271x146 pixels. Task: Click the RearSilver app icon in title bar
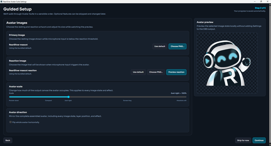point(1,2)
